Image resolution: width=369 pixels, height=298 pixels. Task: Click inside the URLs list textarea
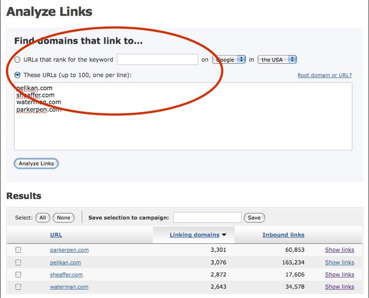[x=183, y=116]
